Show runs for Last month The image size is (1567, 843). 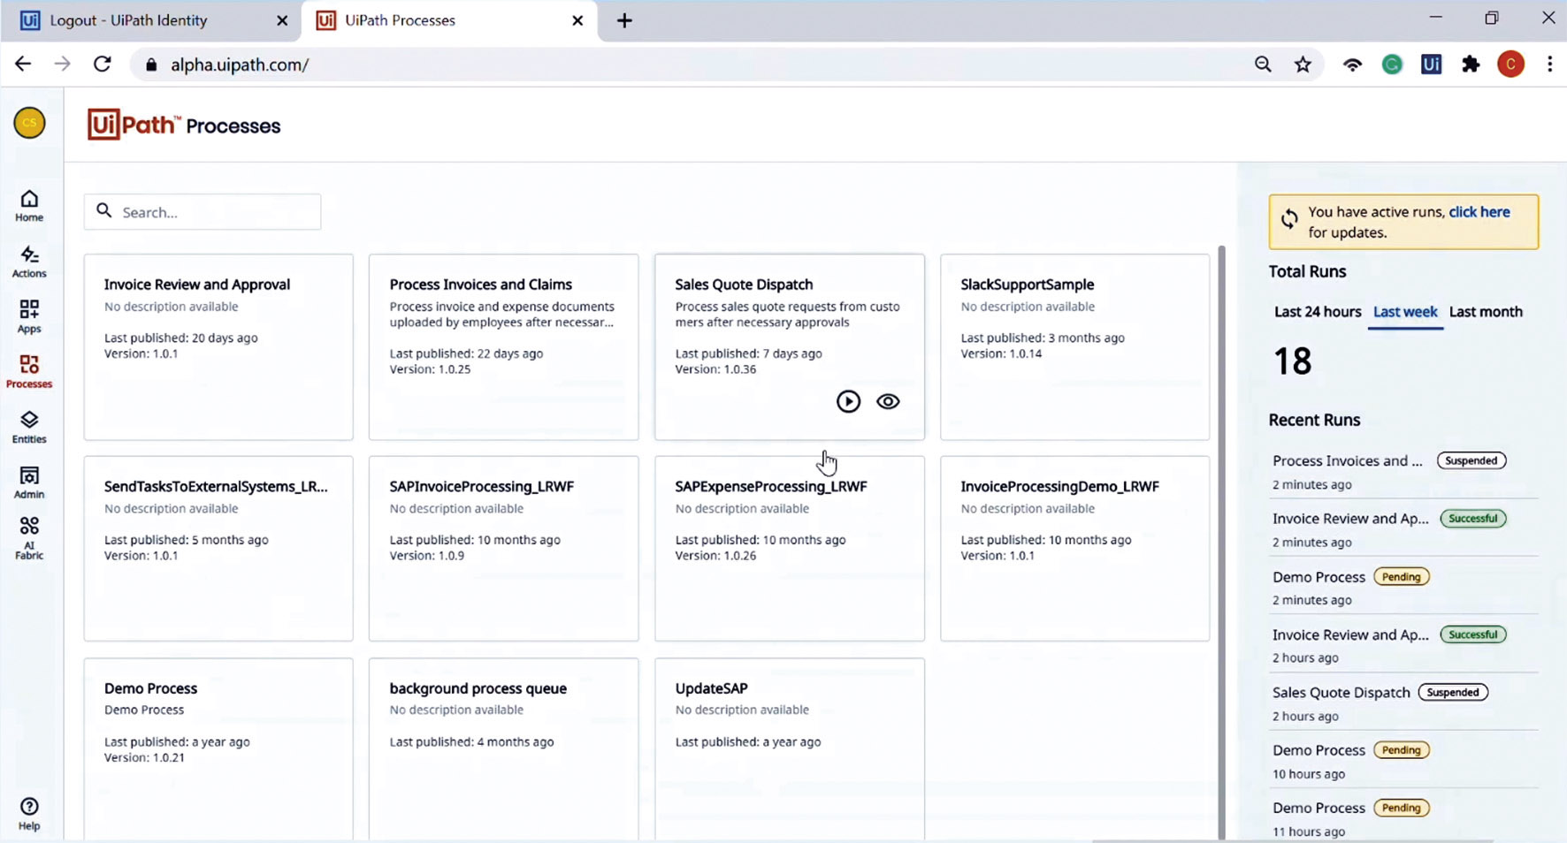tap(1486, 312)
